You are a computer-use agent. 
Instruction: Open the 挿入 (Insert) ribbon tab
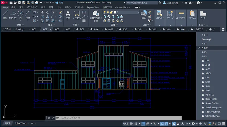click(x=13, y=7)
